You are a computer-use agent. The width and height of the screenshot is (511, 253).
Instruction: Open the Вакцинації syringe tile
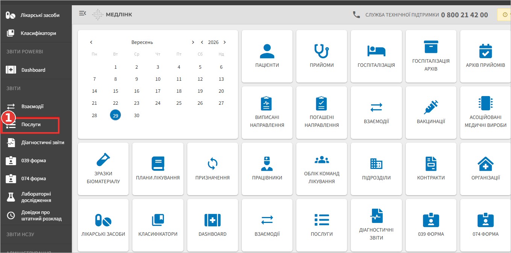431,113
